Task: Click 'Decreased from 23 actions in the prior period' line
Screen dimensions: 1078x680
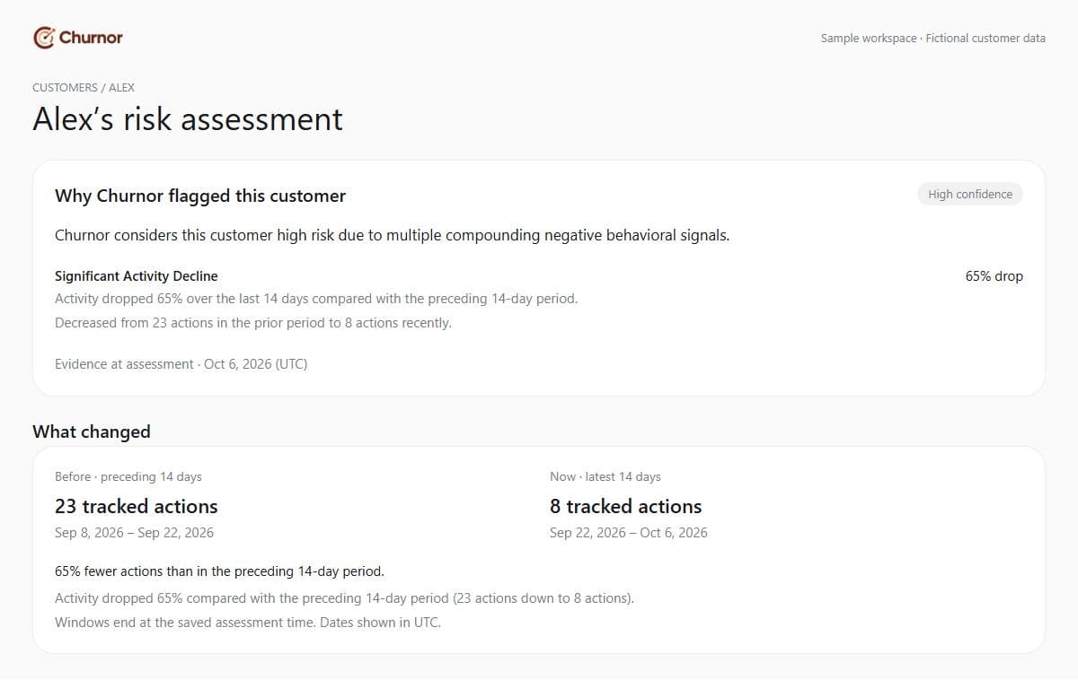Action: [253, 323]
